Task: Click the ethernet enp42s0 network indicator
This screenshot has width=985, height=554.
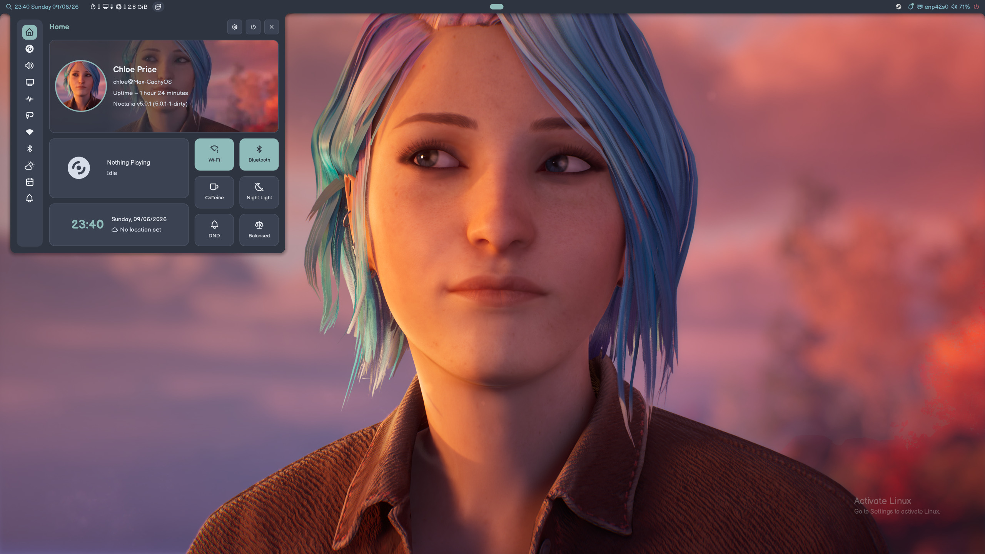Action: 932,7
